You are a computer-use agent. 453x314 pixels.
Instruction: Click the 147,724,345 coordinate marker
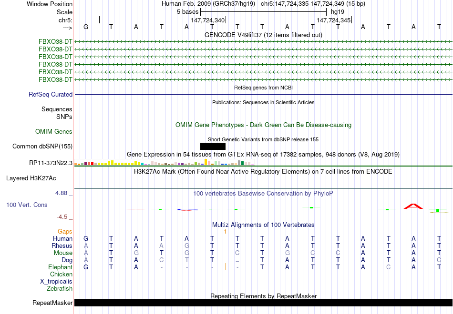334,20
